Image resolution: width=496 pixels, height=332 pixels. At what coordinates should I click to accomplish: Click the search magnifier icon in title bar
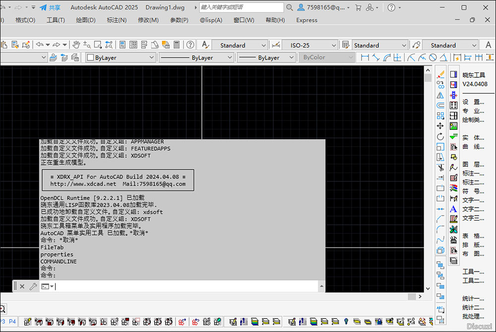(x=289, y=7)
